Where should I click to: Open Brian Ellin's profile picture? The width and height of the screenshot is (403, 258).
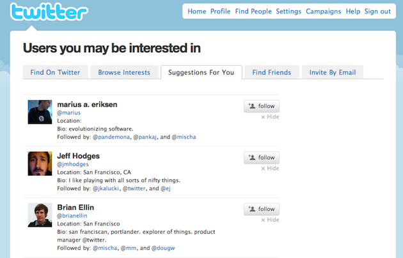(x=40, y=215)
